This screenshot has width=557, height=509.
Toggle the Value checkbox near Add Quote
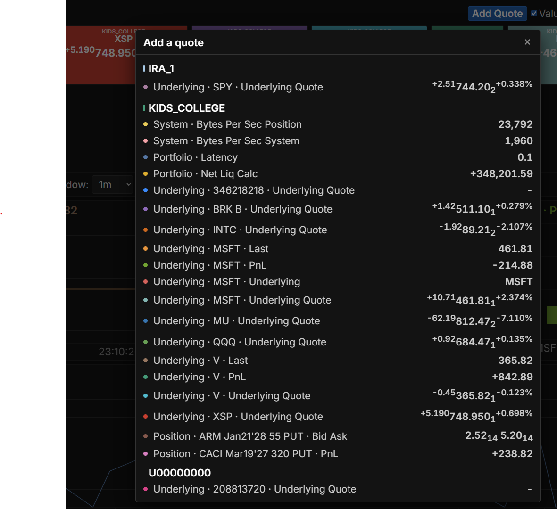(534, 14)
